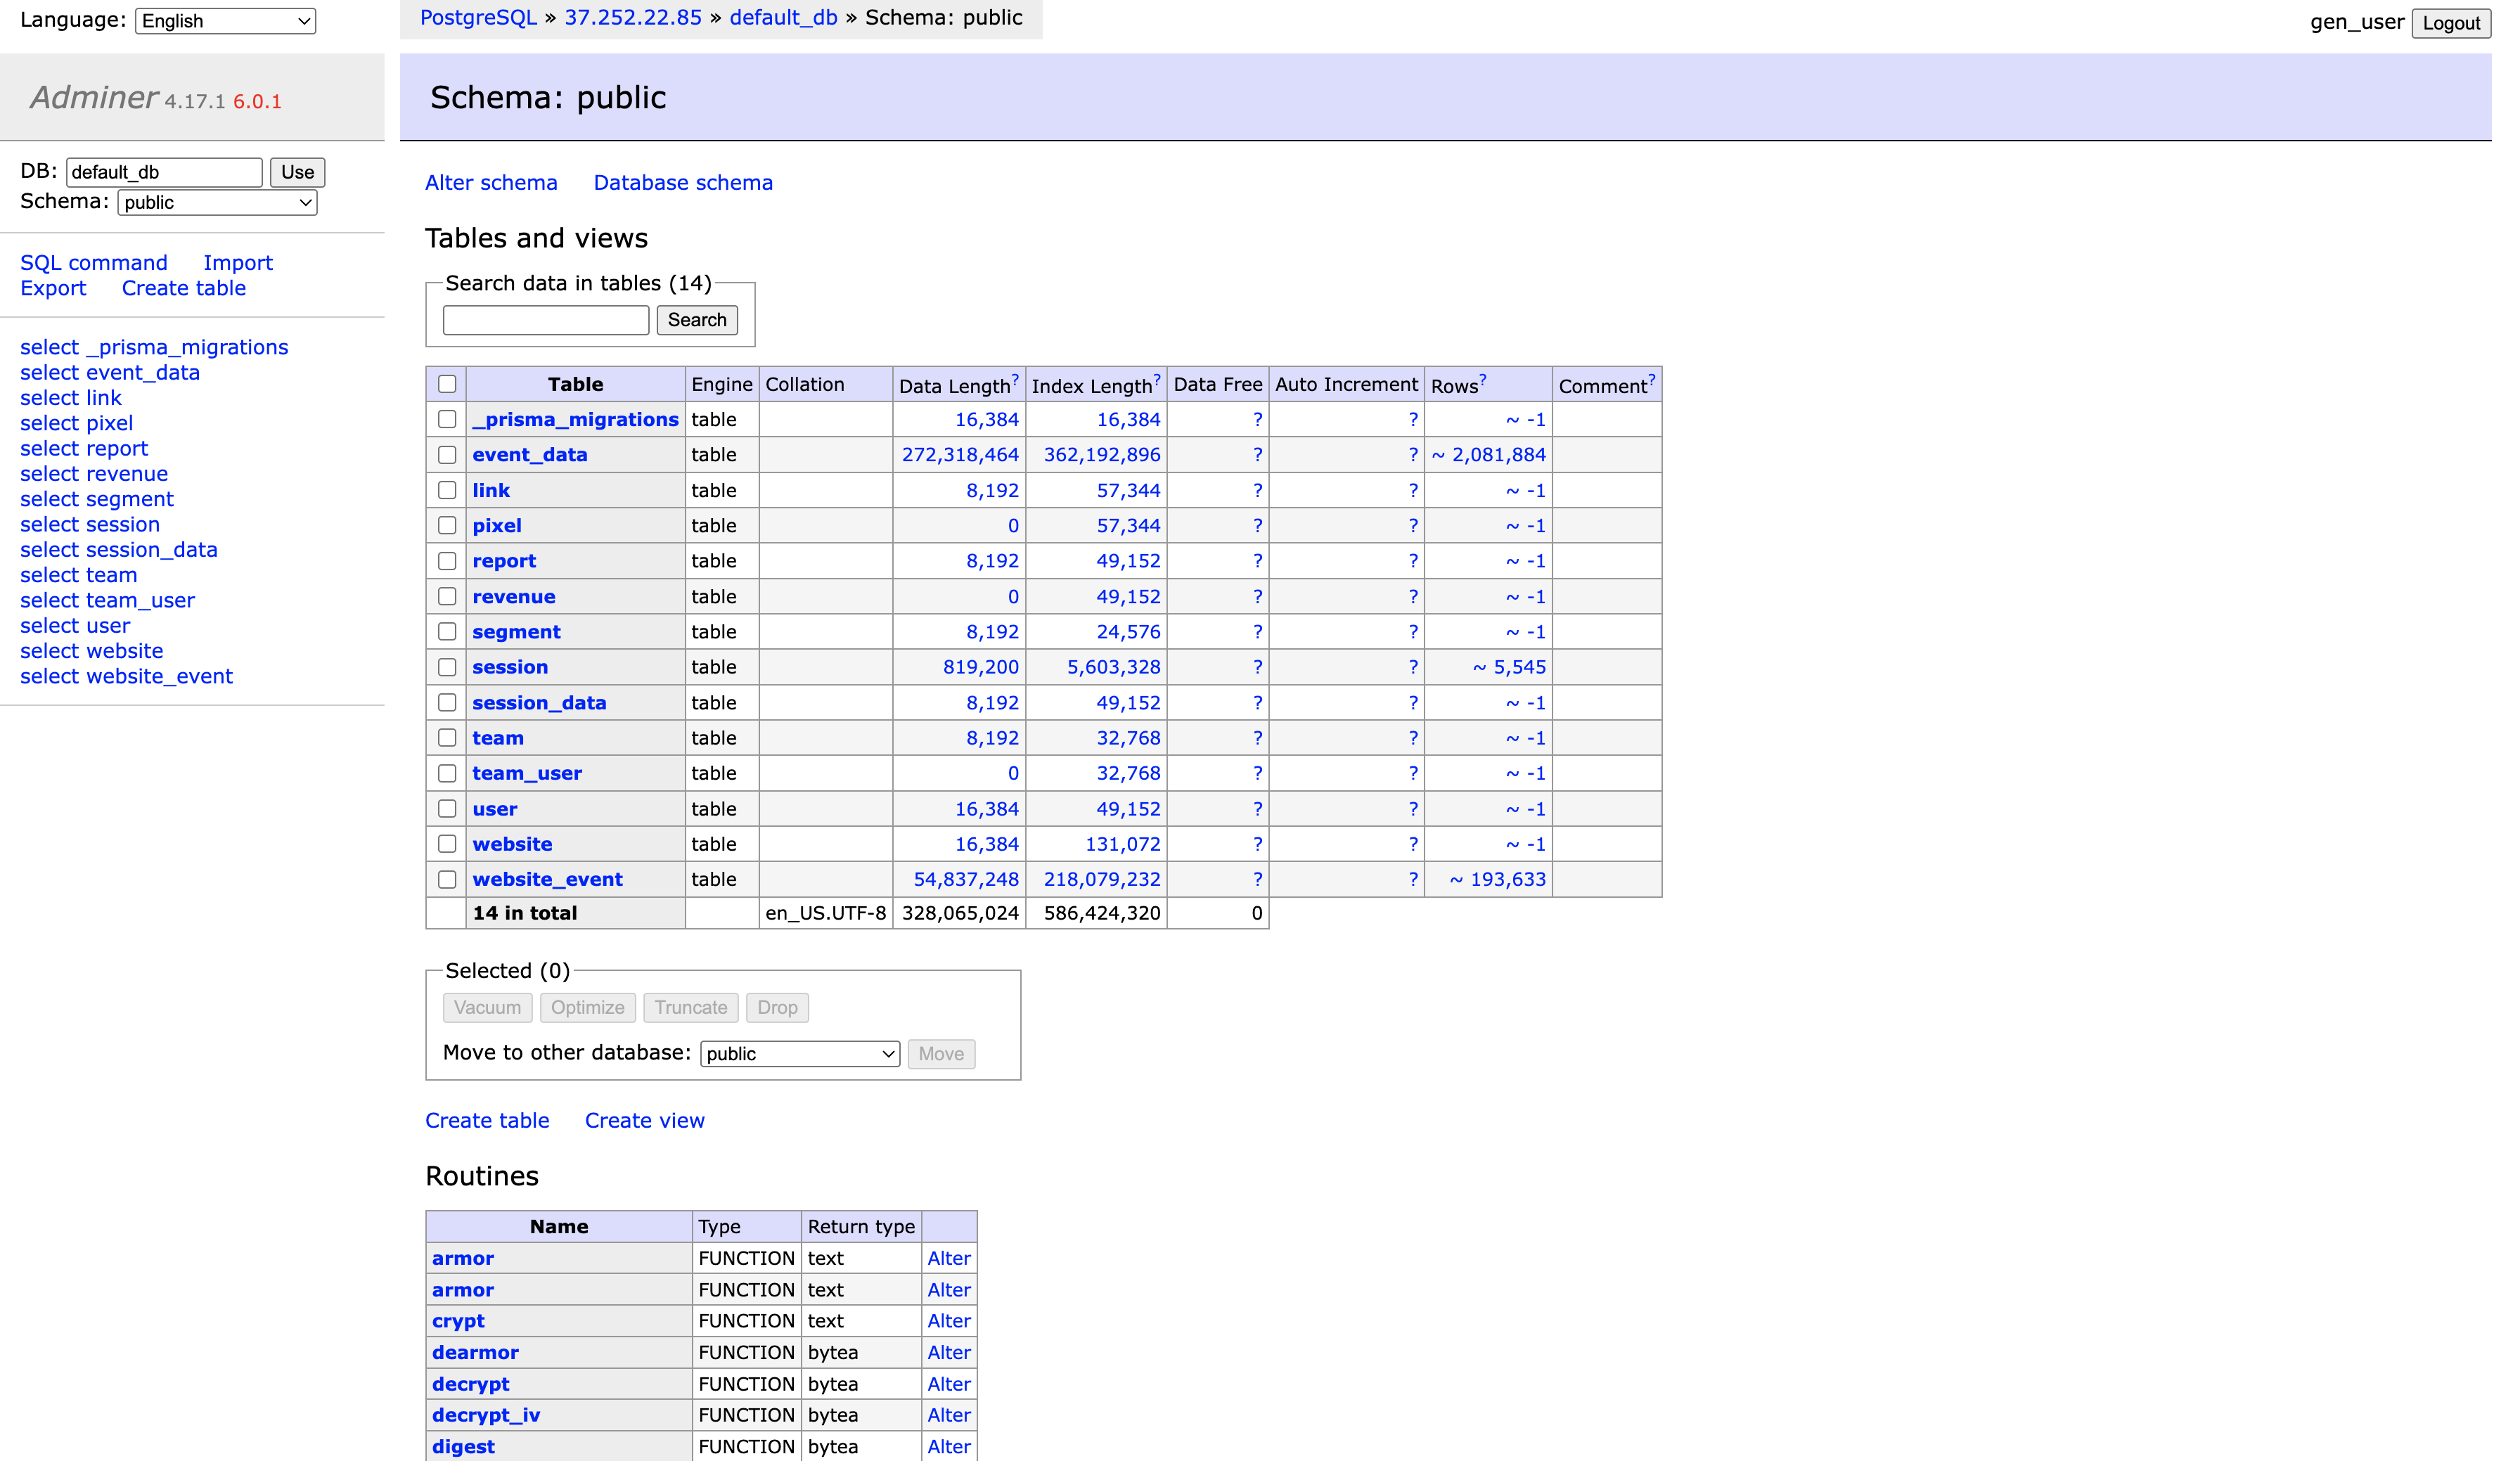Open the crypt routine link
The height and width of the screenshot is (1461, 2520).
pos(458,1321)
